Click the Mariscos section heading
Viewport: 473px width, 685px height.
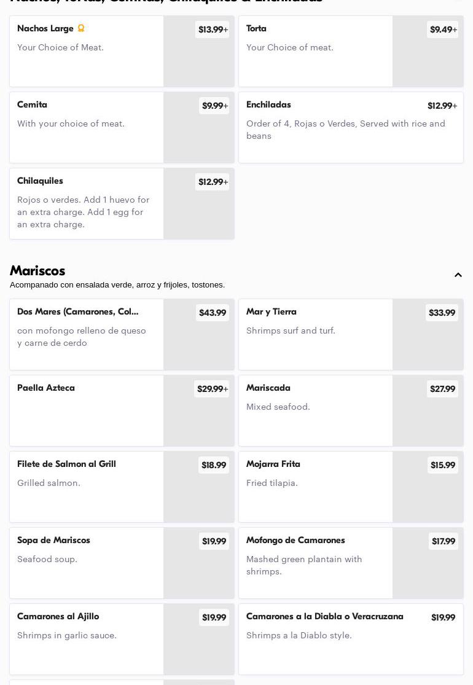37,271
